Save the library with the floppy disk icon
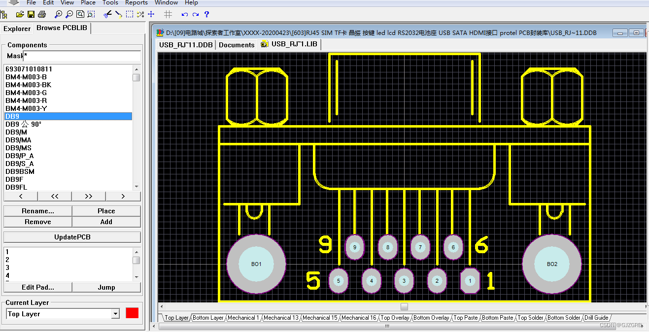Screen dimensions: 649x332 coord(31,14)
